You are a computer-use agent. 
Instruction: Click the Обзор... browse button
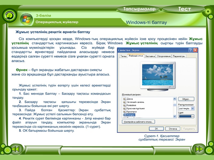tap(186, 99)
